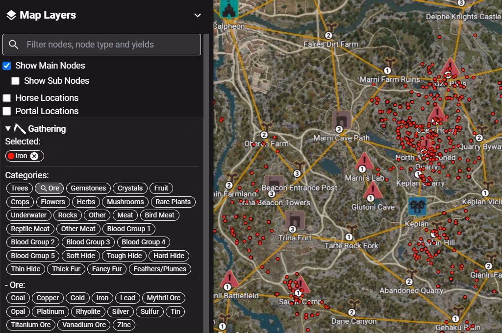
Task: Select Titanium Ore filter
Action: click(31, 325)
